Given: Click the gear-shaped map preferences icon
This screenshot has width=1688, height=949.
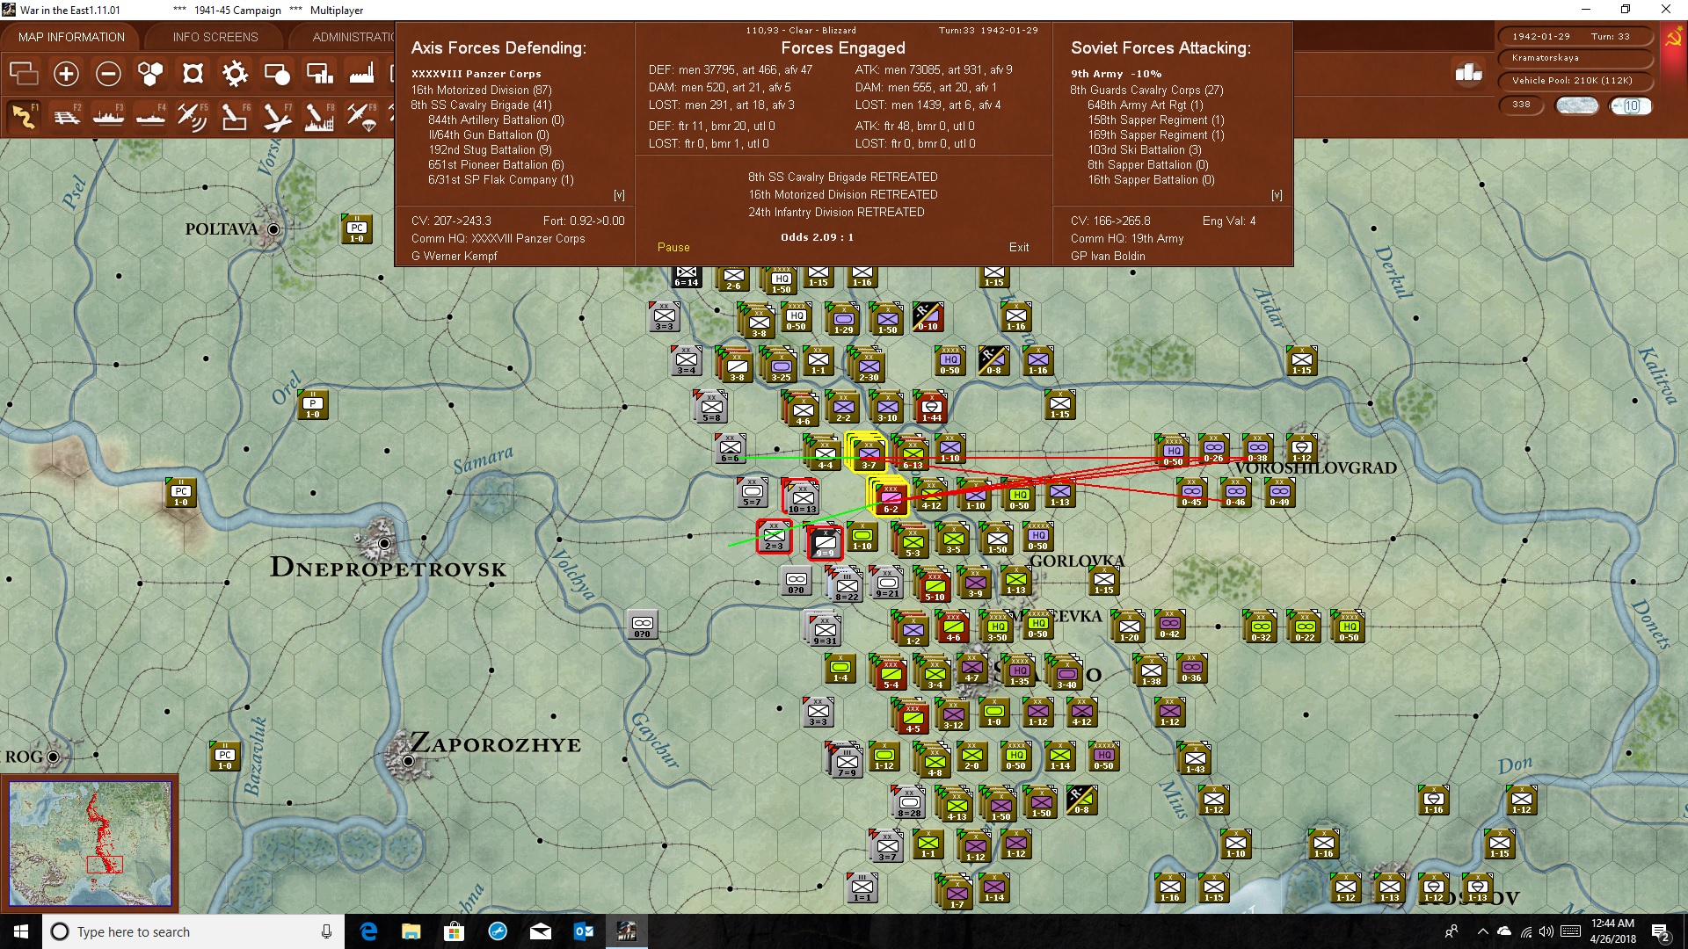Looking at the screenshot, I should tap(235, 74).
